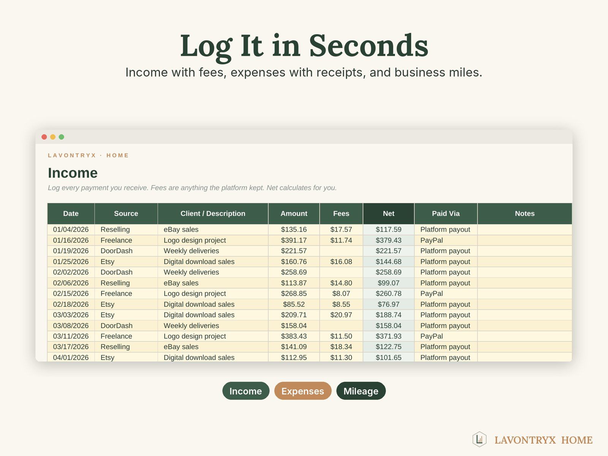
Task: Switch to the Expenses pill tab
Action: click(x=303, y=391)
